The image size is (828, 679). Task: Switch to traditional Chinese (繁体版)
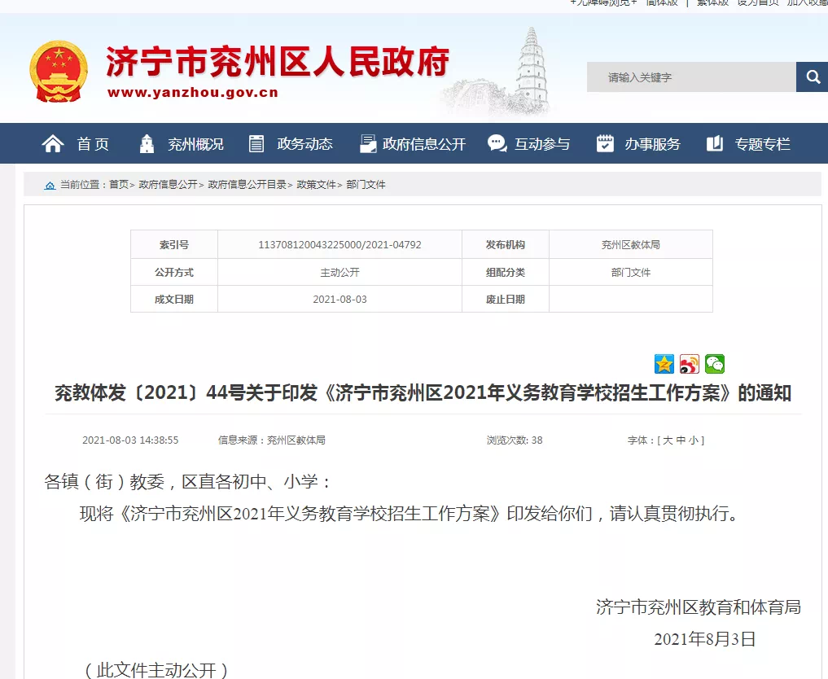point(712,2)
